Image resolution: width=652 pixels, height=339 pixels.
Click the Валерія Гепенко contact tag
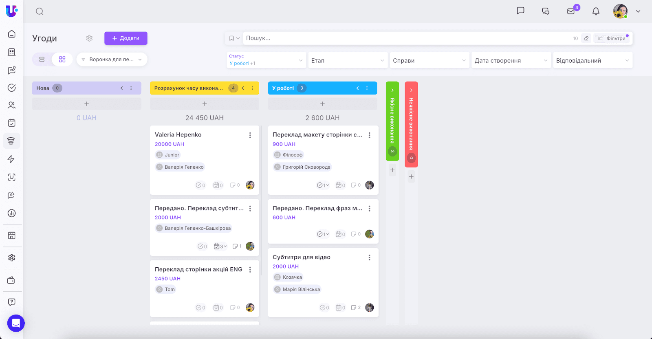click(x=180, y=167)
